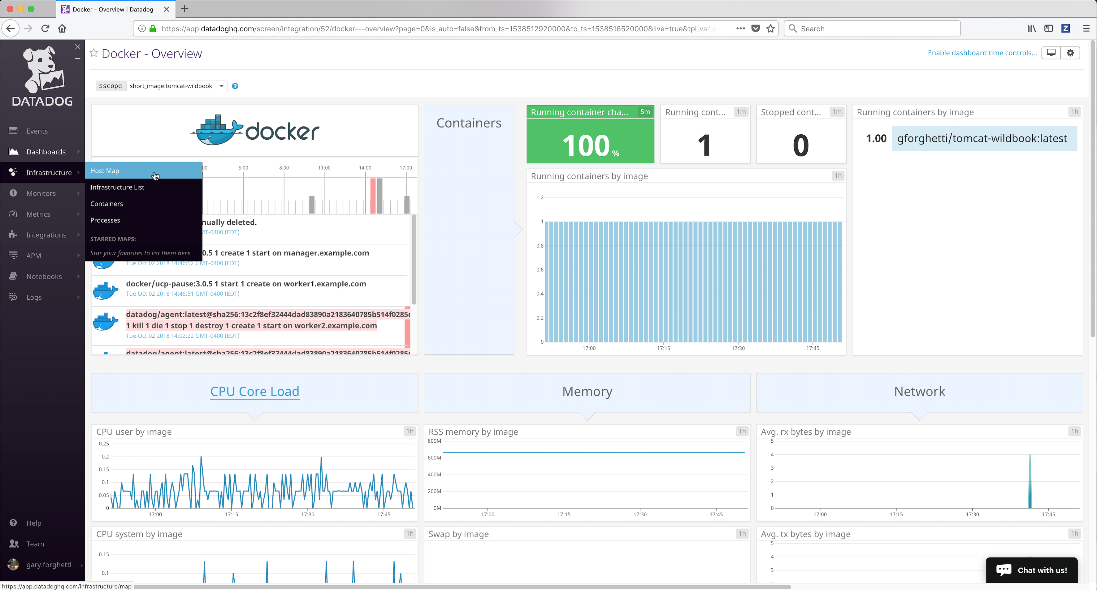The image size is (1097, 590).
Task: Bookmark this page with star icon
Action: [770, 28]
